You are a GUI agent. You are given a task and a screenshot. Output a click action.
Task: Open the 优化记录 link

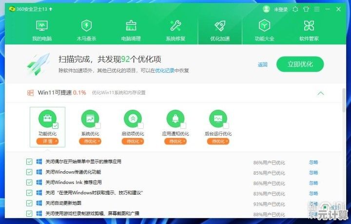point(165,71)
